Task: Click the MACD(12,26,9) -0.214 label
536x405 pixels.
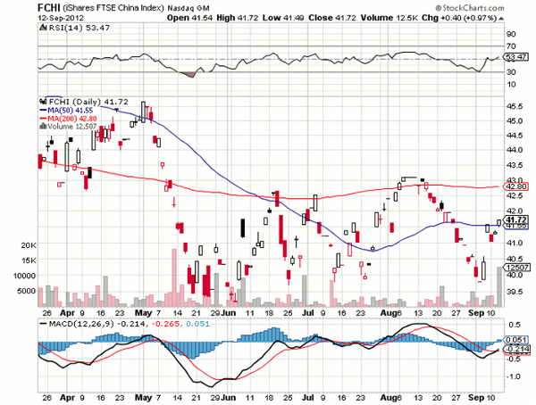Action: (x=96, y=324)
